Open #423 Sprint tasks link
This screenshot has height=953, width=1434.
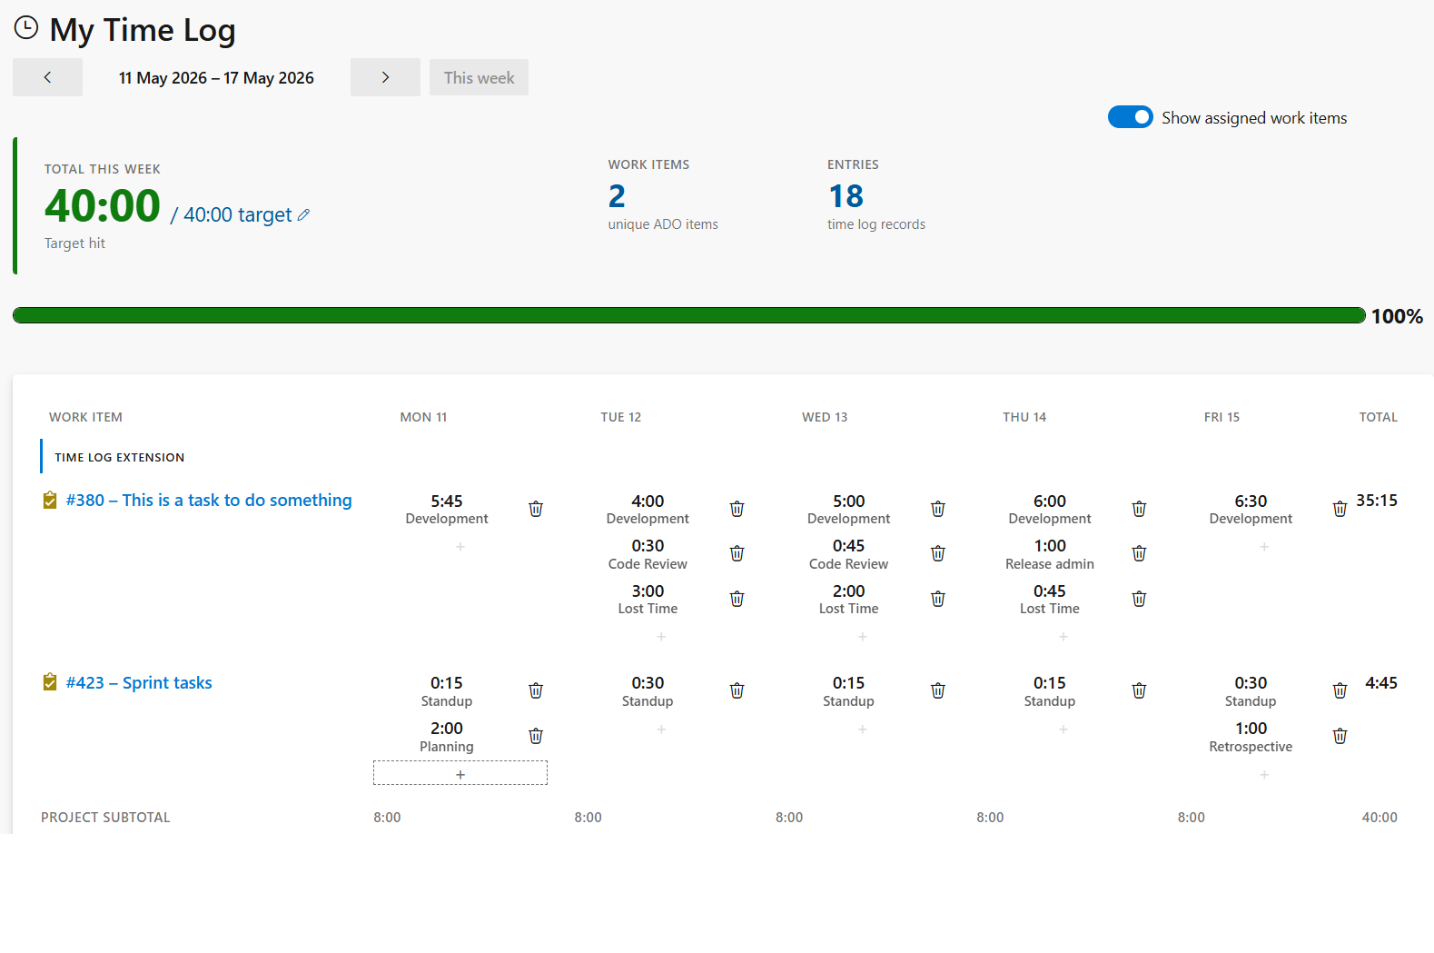(139, 682)
